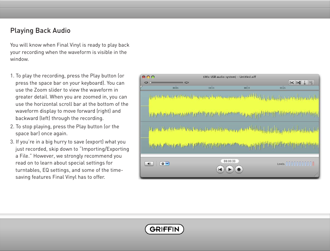Click the green zoom window button

pos(153,77)
